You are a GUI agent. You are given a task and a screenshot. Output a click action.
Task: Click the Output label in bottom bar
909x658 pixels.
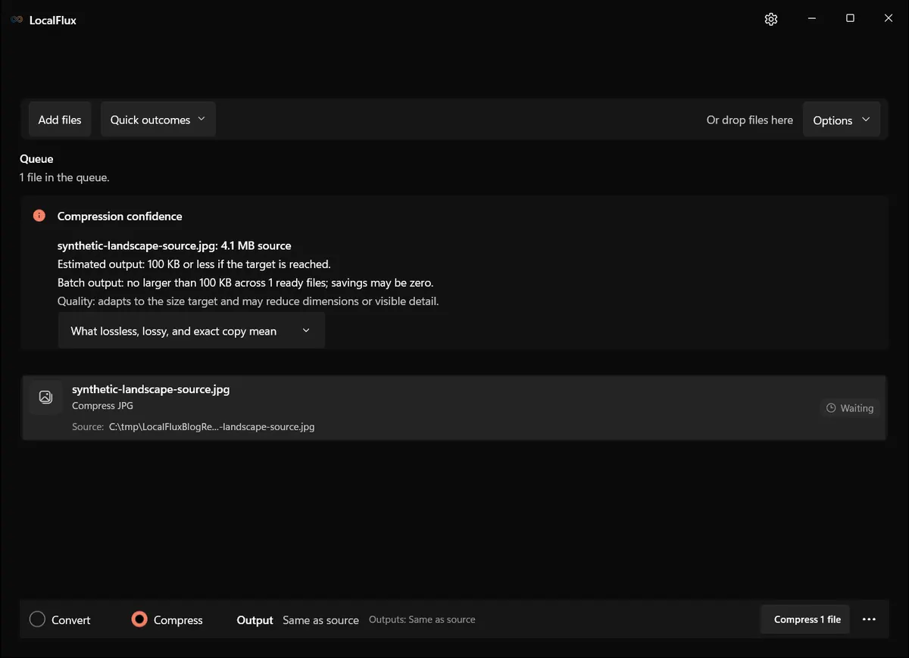point(255,620)
